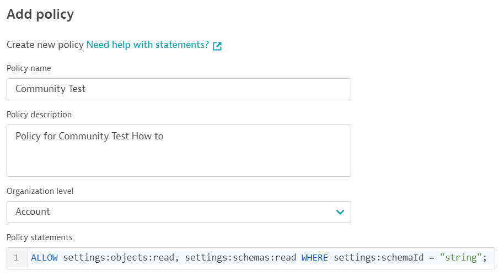The image size is (504, 276).
Task: Expand the chevron arrow in the Account selector
Action: click(x=340, y=212)
